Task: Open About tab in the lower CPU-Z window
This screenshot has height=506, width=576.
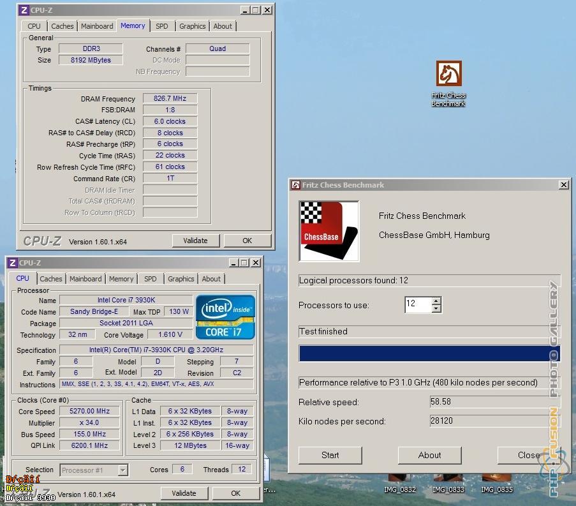Action: [x=211, y=279]
